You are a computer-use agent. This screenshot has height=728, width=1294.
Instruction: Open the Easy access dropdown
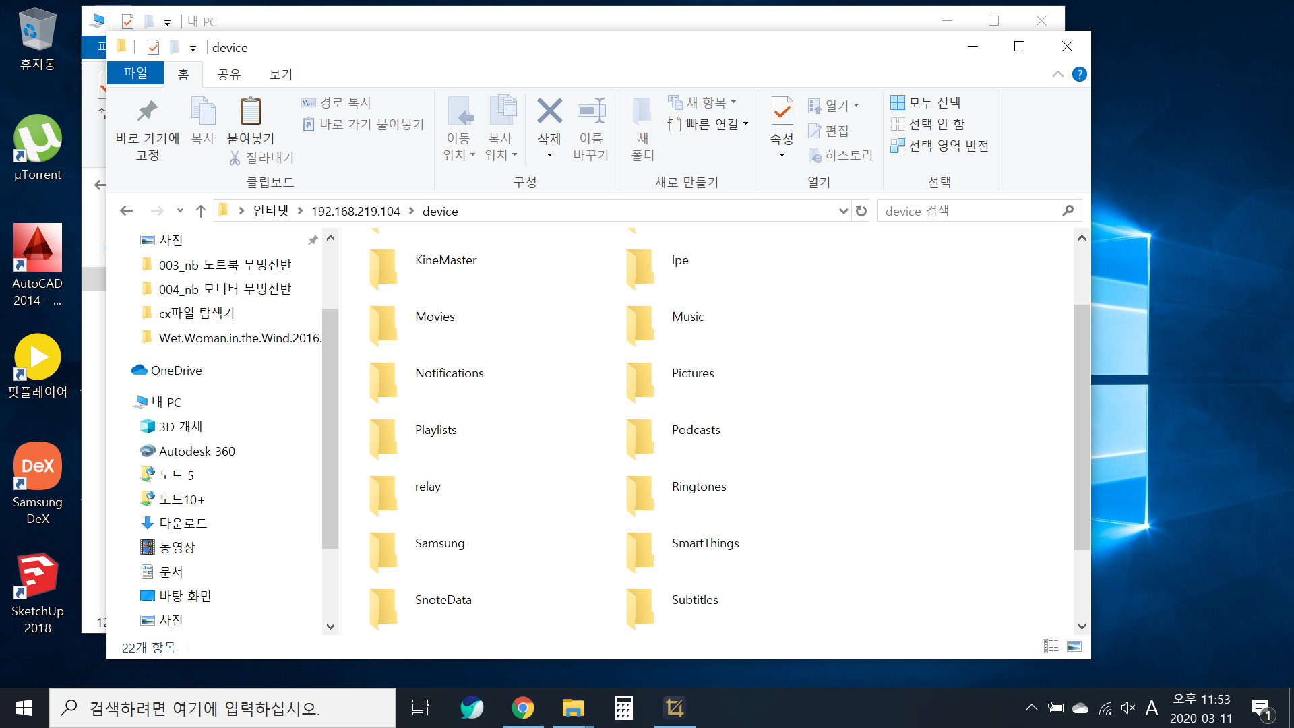point(708,124)
